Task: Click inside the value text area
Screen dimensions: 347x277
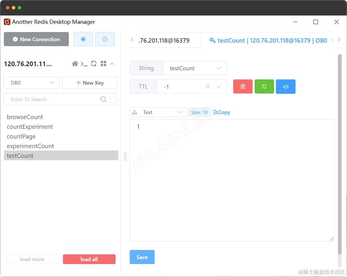Action: (x=232, y=180)
